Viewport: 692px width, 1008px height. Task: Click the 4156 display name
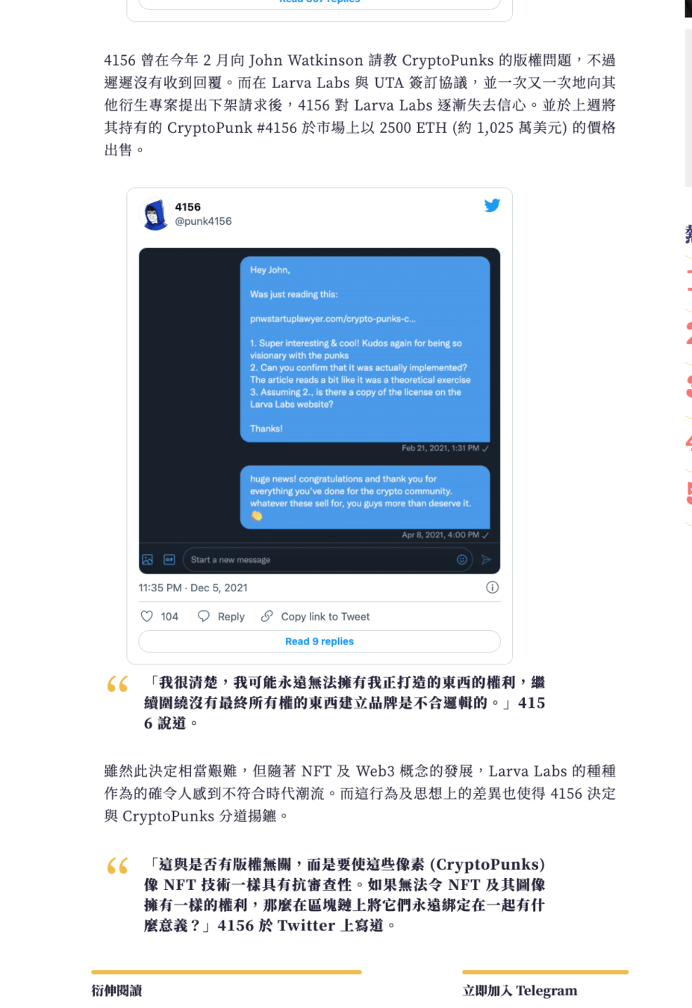tap(188, 207)
